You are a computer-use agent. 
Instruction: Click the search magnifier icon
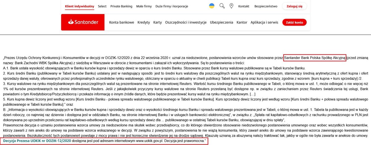(x=222, y=6)
